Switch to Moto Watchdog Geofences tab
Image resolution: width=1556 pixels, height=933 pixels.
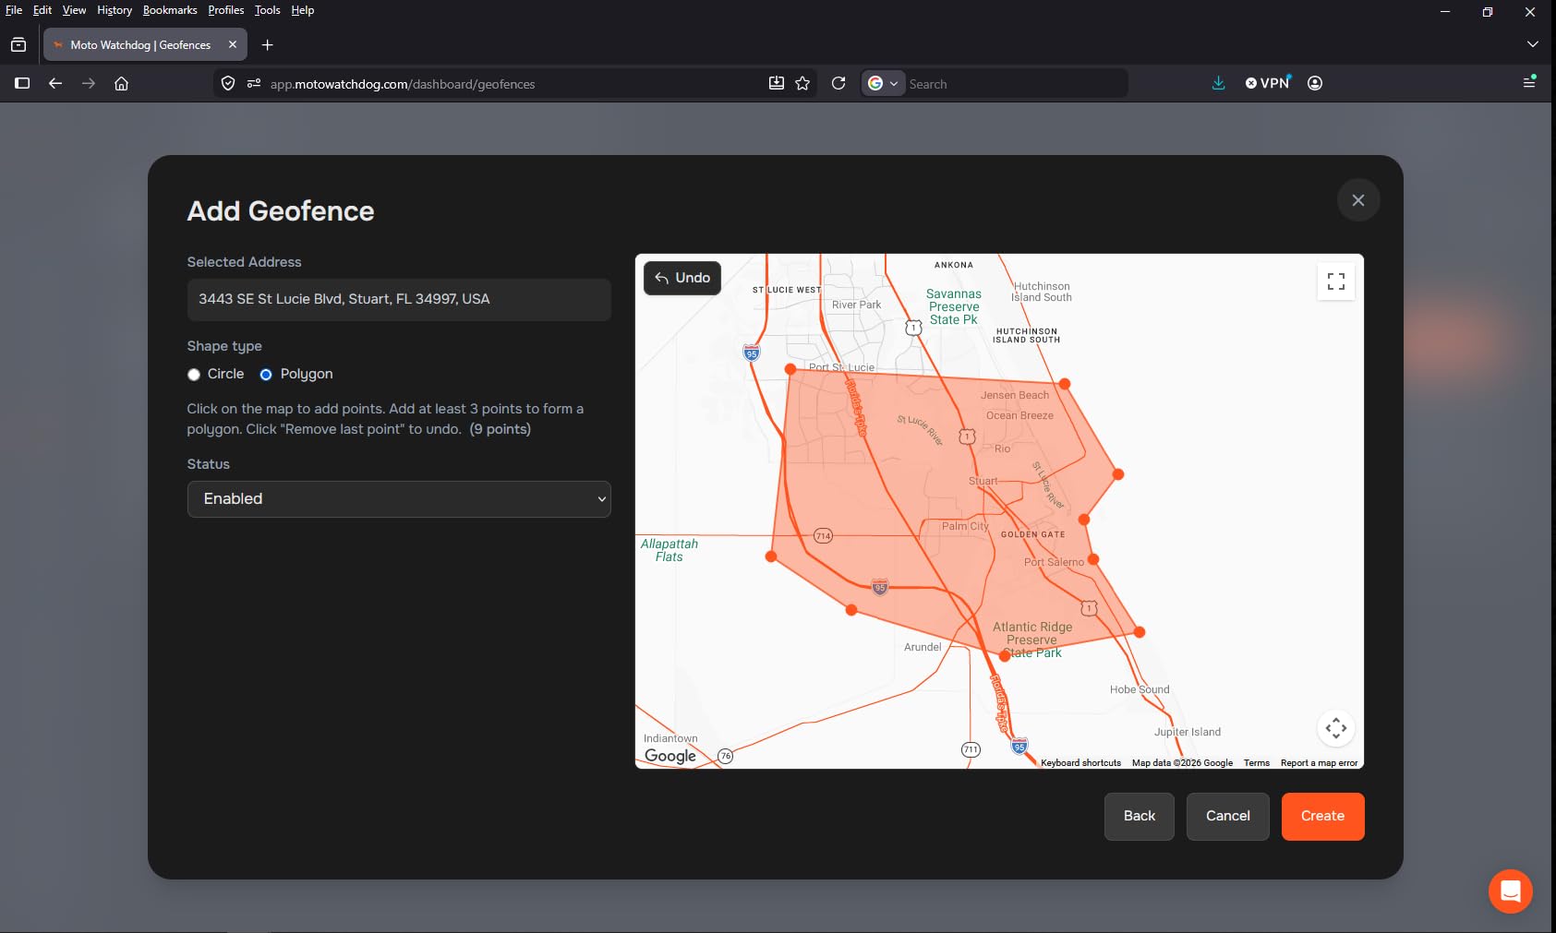pyautogui.click(x=140, y=45)
